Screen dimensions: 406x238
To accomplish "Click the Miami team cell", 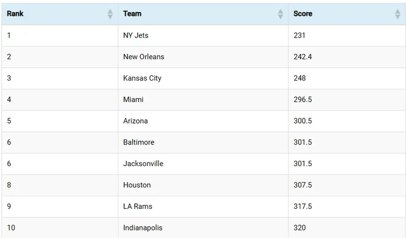I will point(133,100).
